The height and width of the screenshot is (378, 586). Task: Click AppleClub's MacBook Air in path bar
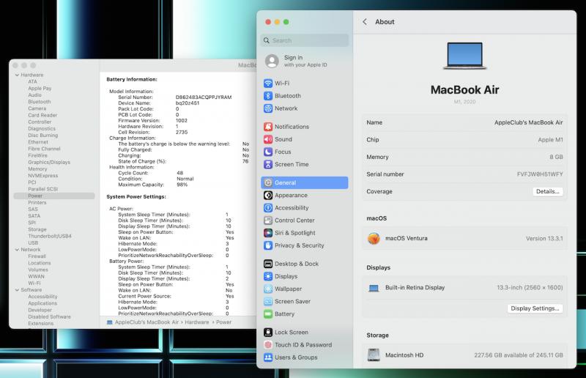pyautogui.click(x=146, y=322)
